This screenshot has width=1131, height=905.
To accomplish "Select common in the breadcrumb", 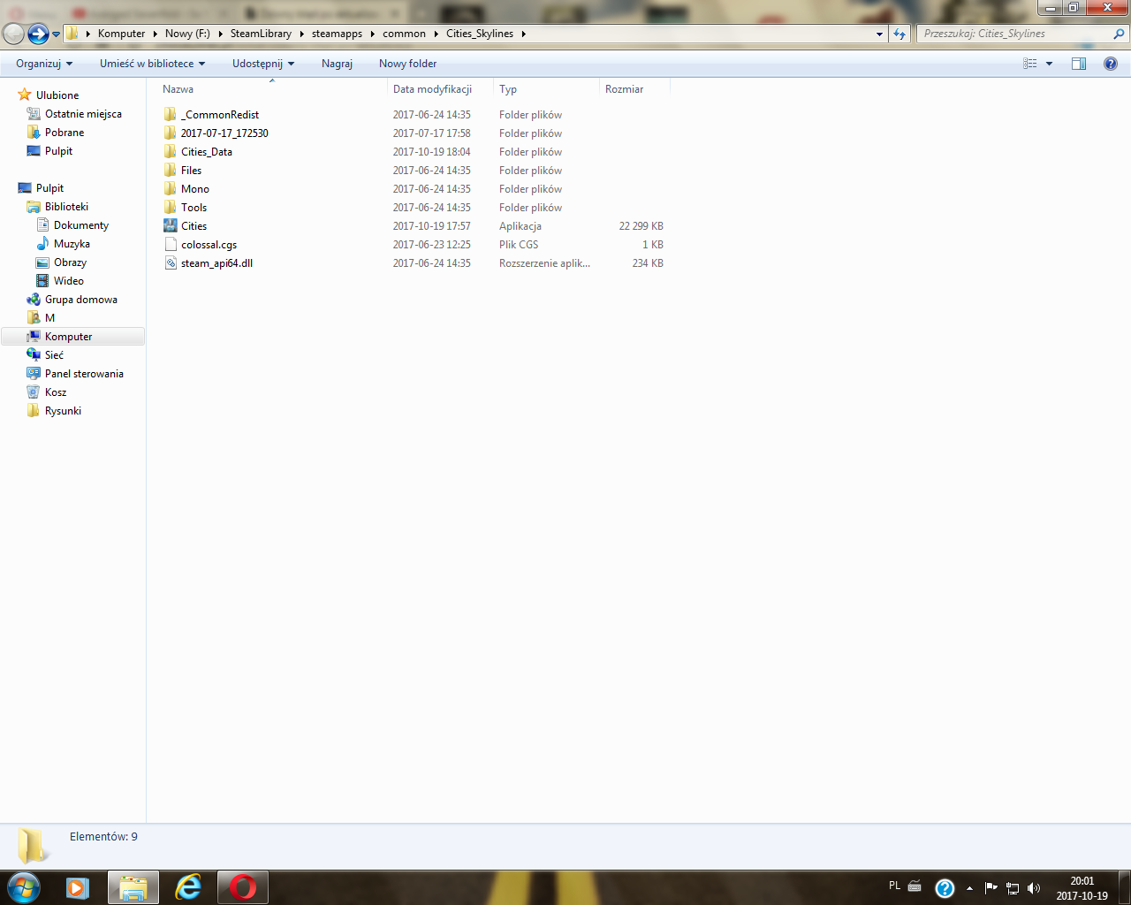I will tap(404, 34).
